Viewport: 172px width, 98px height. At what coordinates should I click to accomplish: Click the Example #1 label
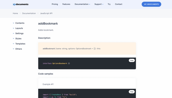point(48,84)
